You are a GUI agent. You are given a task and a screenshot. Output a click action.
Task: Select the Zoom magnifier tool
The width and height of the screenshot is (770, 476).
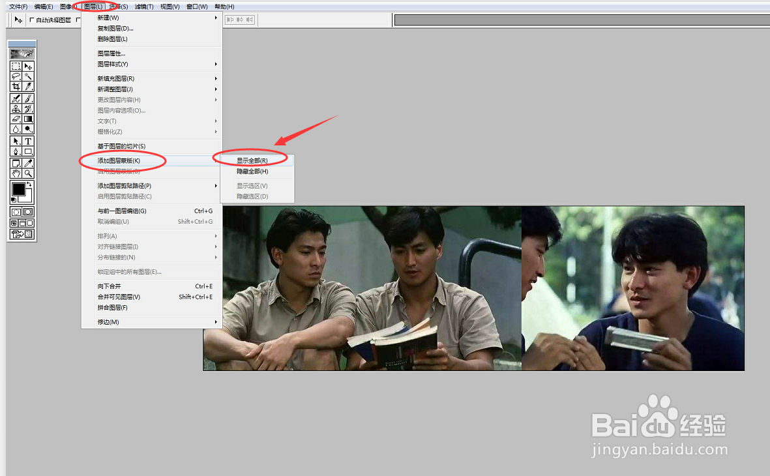coord(29,173)
